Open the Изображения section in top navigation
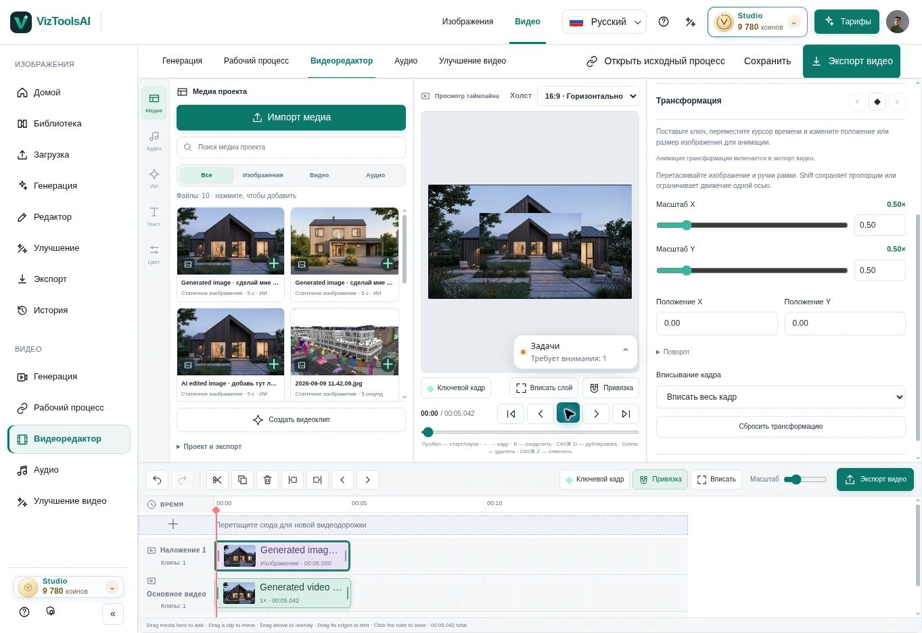This screenshot has width=922, height=633. point(467,22)
